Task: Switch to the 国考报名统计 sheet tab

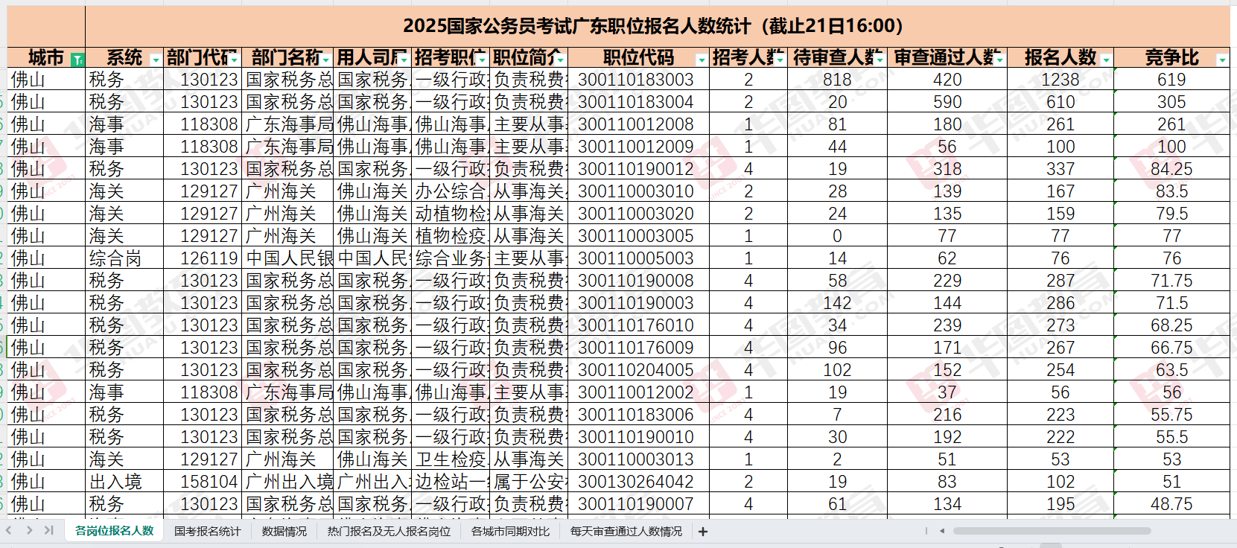Action: tap(208, 532)
